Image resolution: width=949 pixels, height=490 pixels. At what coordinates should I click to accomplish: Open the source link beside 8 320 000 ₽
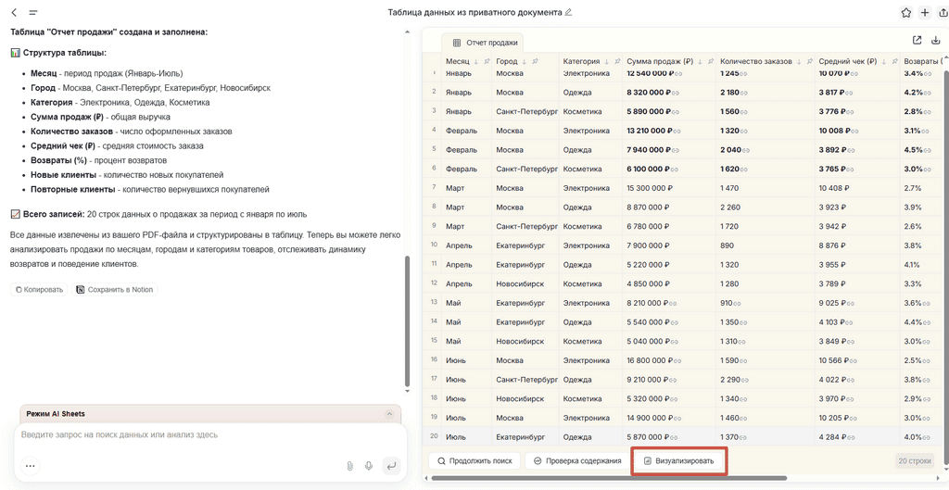tap(677, 93)
